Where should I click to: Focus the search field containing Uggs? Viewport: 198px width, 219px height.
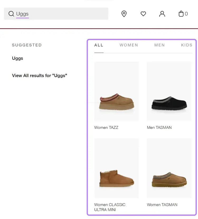[56, 14]
